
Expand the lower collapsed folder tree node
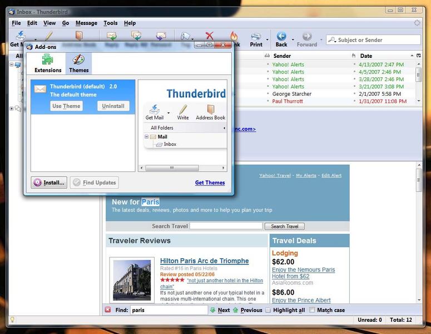pyautogui.click(x=12, y=109)
